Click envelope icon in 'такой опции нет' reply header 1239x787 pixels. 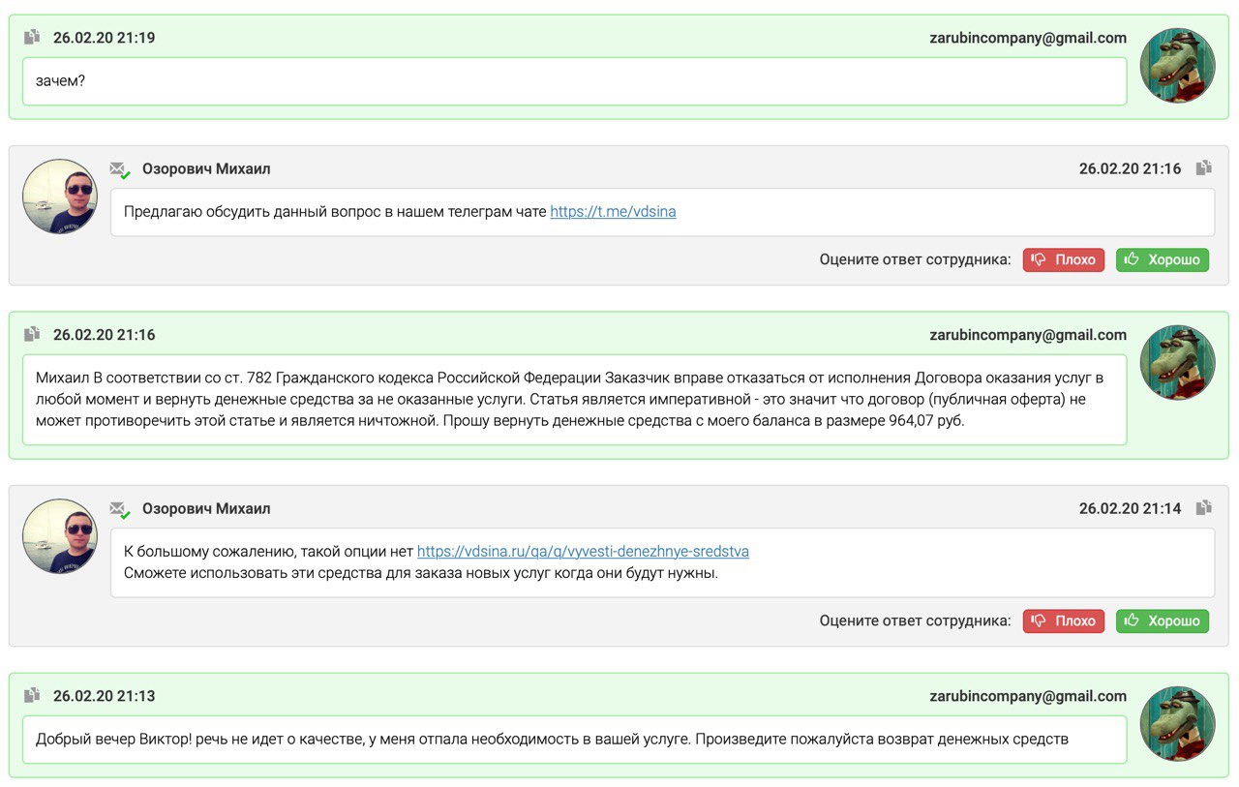point(120,509)
